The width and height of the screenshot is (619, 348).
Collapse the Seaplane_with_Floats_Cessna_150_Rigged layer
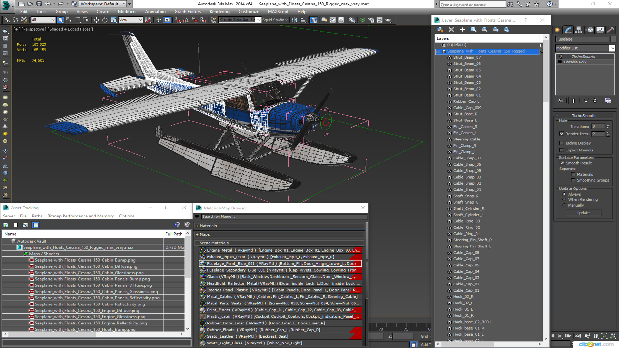click(438, 51)
